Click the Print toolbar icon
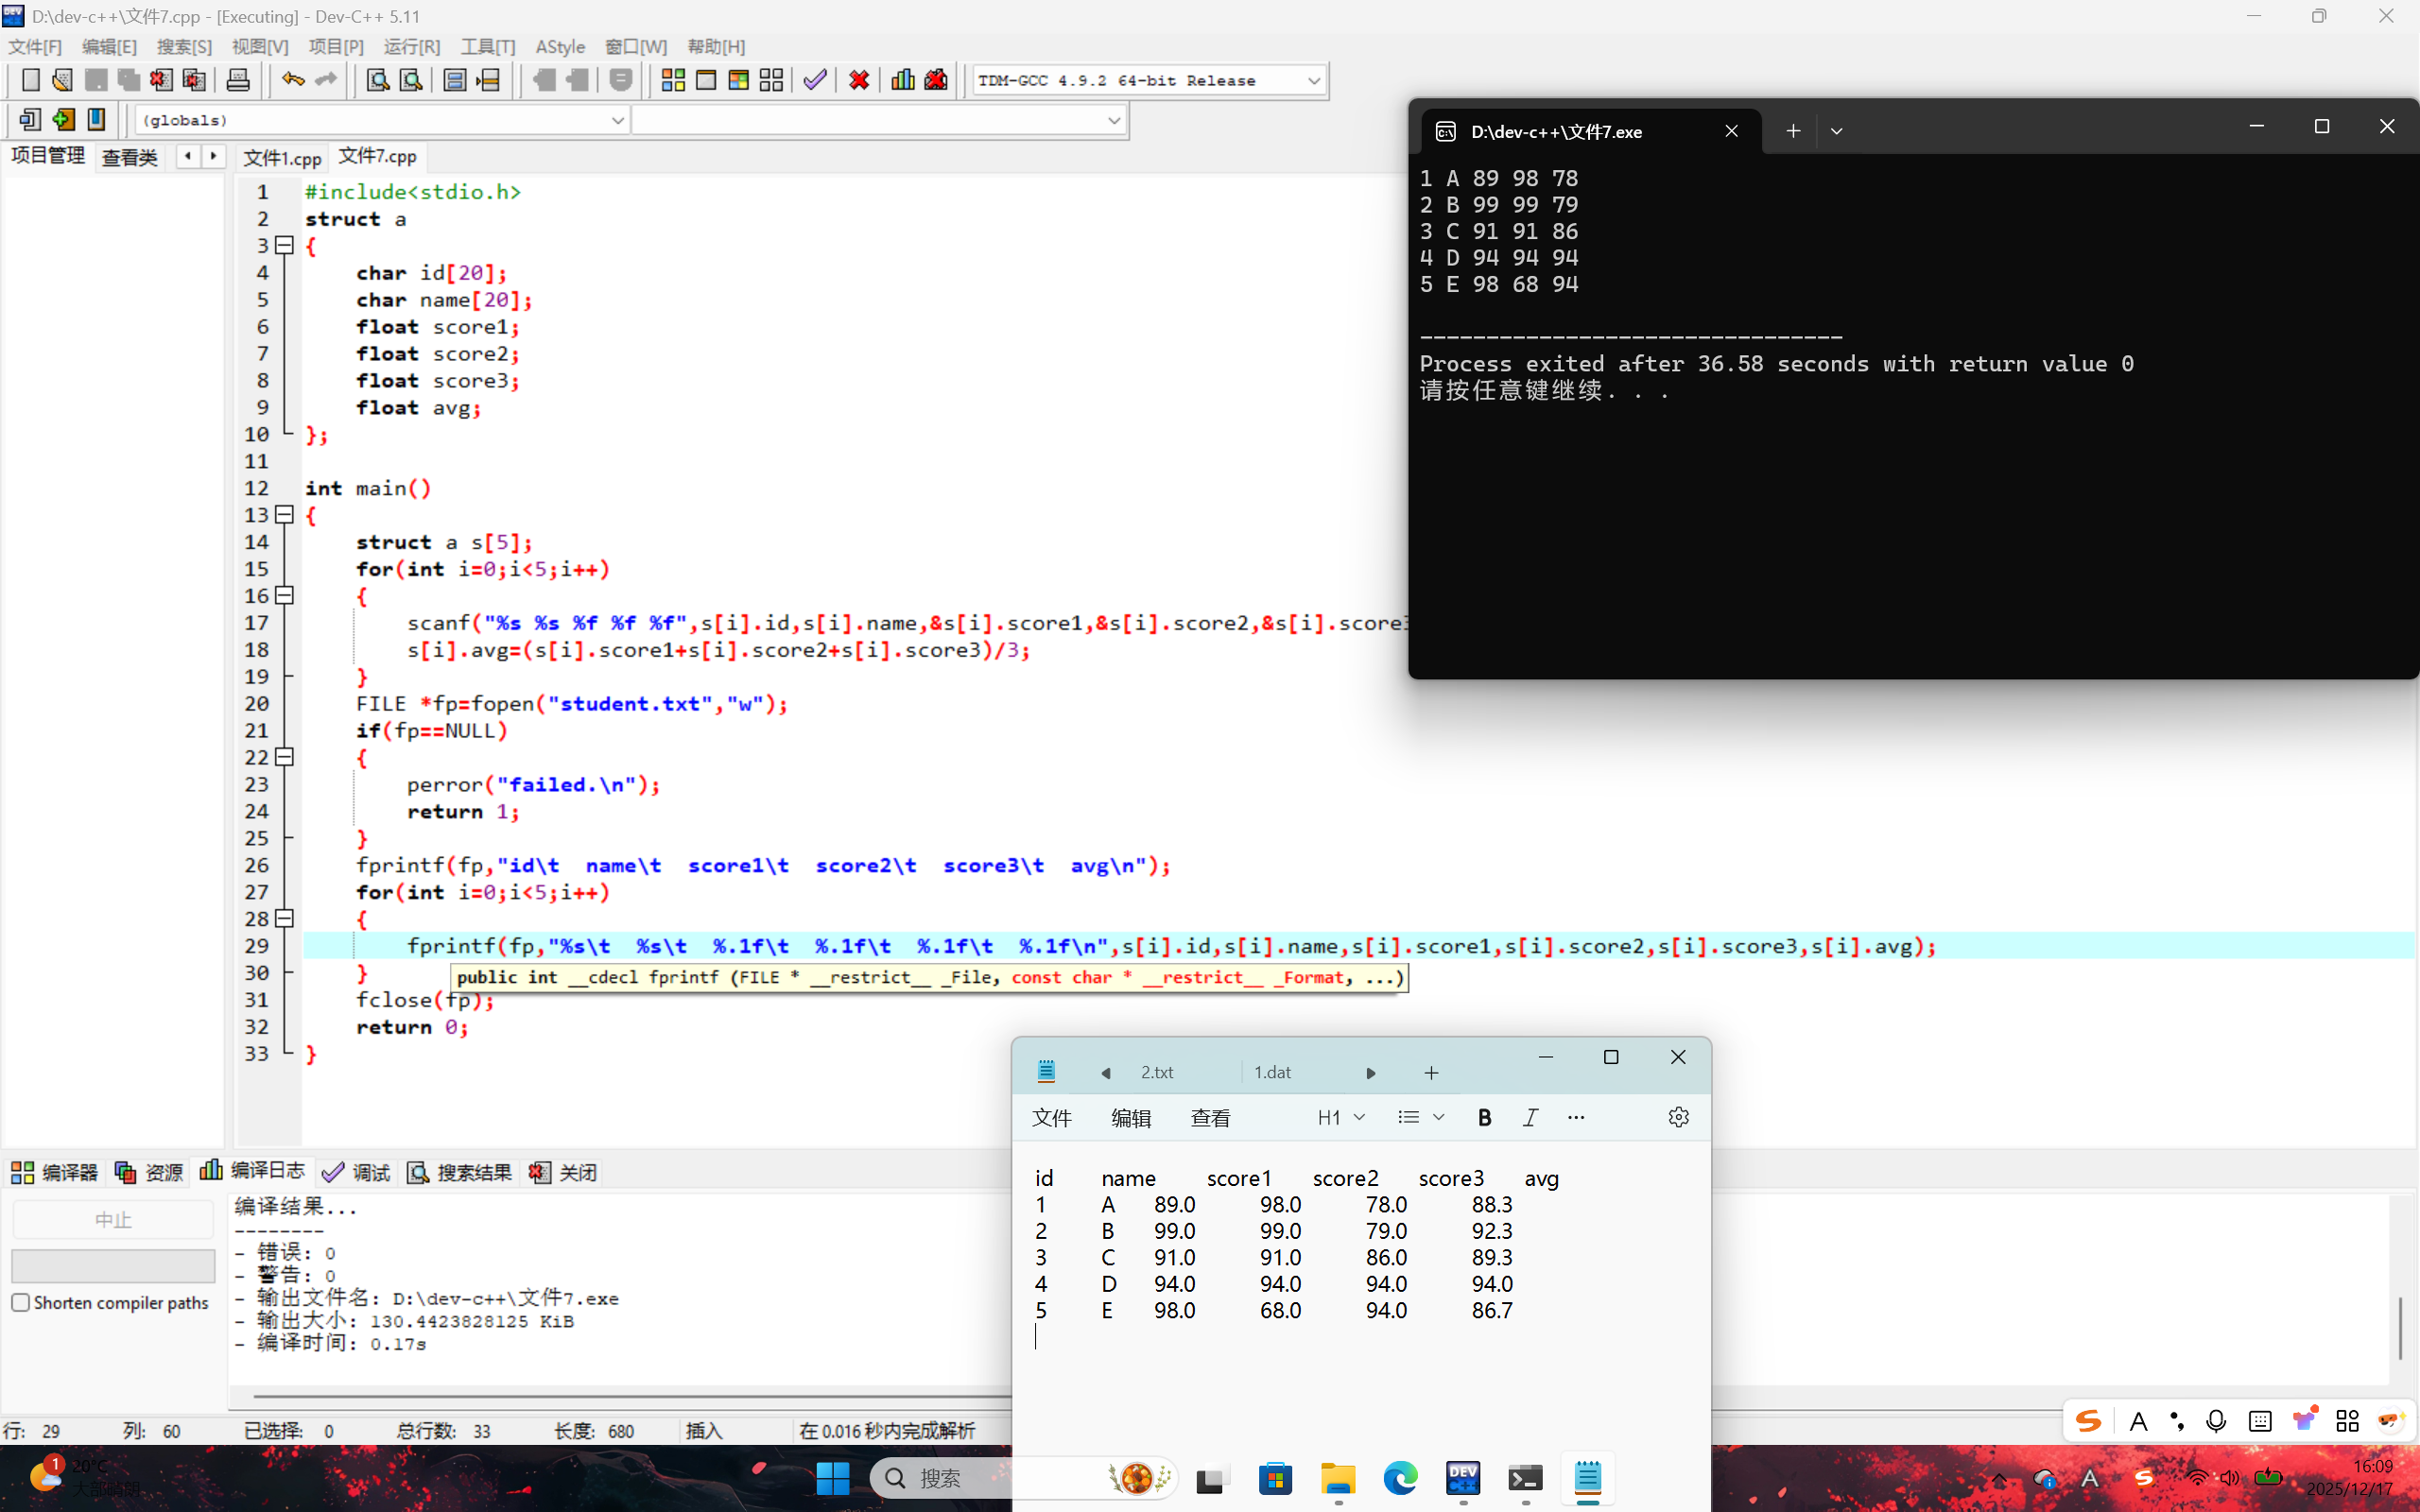2420x1512 pixels. [238, 80]
